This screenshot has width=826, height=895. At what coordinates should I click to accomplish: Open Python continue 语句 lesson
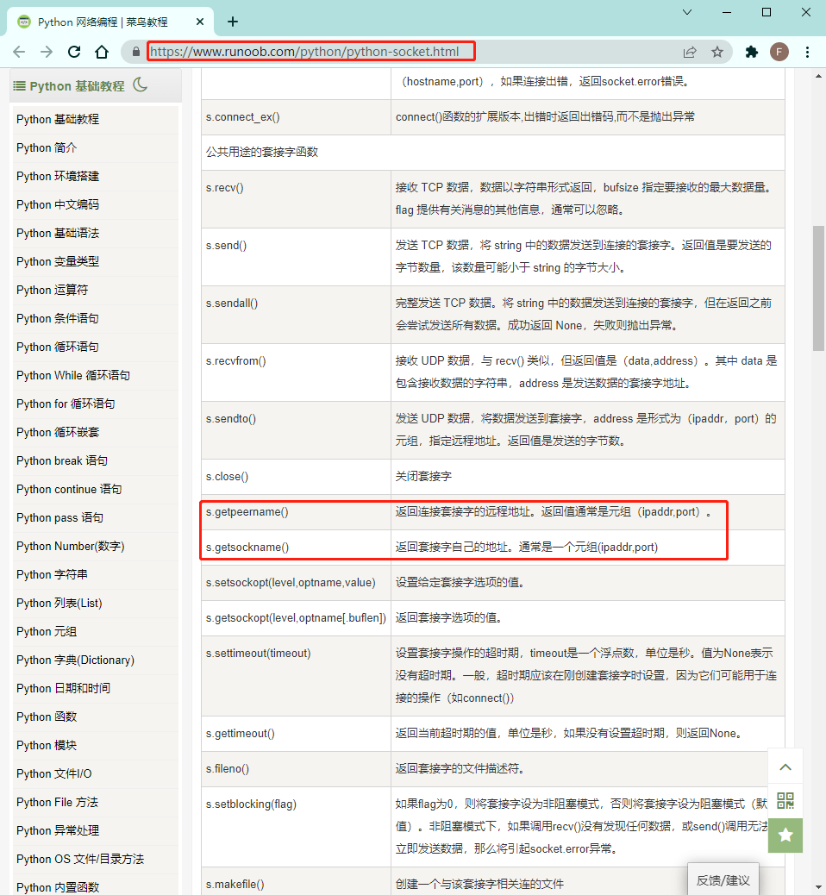[69, 489]
